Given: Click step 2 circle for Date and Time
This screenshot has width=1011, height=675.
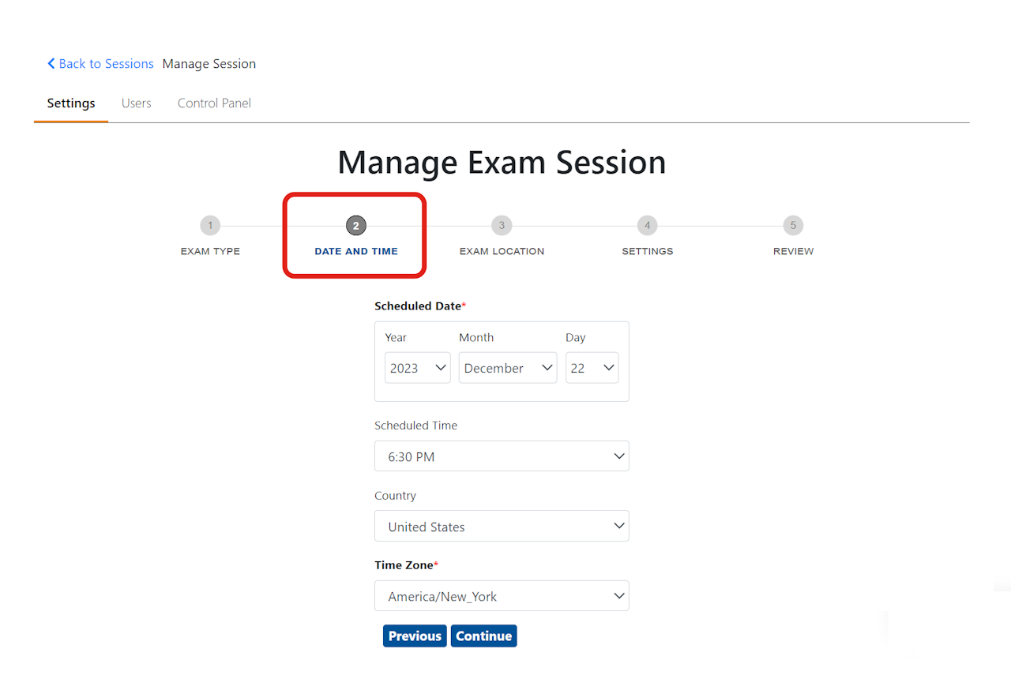Looking at the screenshot, I should tap(356, 226).
